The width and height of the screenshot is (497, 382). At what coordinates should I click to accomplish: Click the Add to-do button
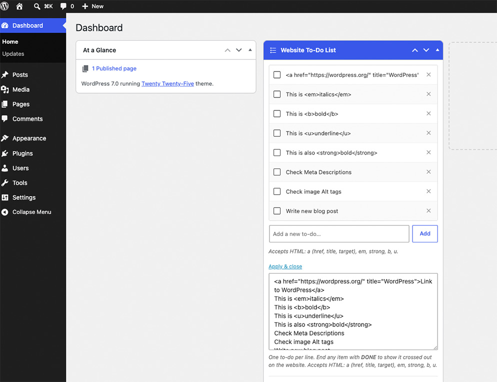(x=424, y=233)
